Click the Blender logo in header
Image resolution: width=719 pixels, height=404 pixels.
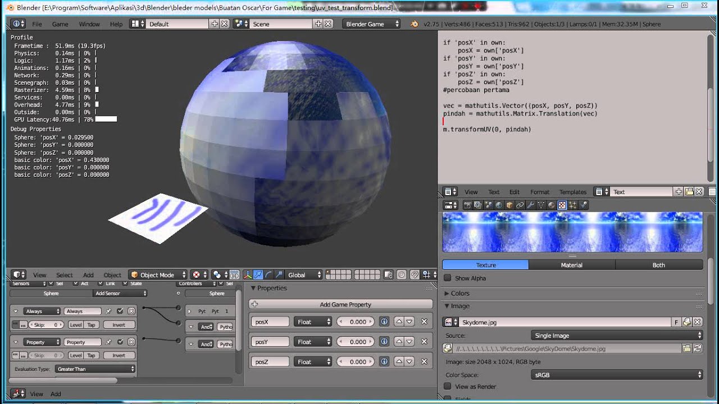[x=415, y=24]
